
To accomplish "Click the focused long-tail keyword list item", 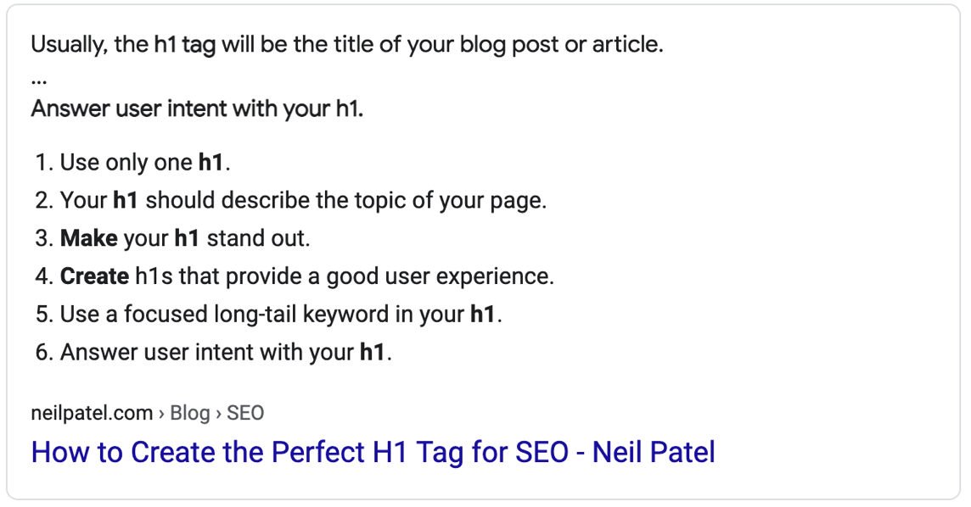I will (x=281, y=315).
